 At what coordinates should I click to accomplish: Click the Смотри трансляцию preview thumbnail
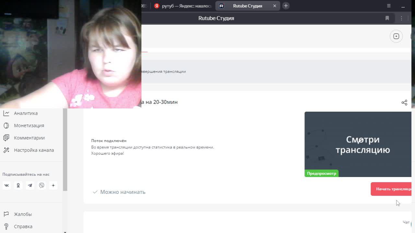358,144
